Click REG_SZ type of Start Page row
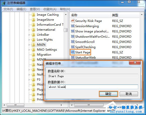Screen dimensions: 146x115 pos(117,52)
